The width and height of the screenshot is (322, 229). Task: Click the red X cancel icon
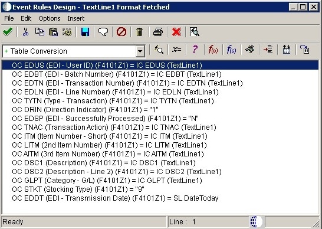[x=176, y=32]
